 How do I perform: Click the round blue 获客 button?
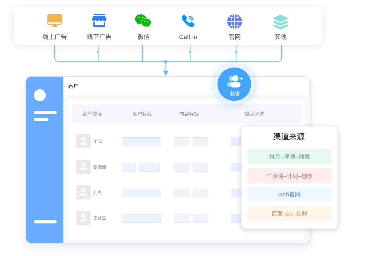point(234,84)
